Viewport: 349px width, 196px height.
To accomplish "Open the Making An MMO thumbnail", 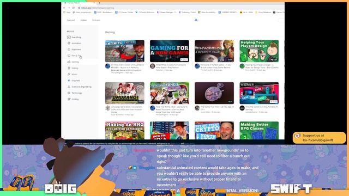I will click(x=125, y=131).
